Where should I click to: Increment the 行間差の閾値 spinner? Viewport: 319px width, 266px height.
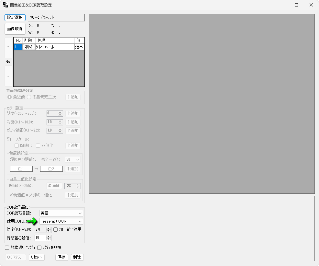coord(49,236)
